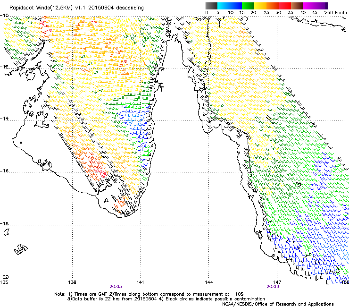
Task: Select the yellow 20-25 knots legend swatch
Action: 260,6
